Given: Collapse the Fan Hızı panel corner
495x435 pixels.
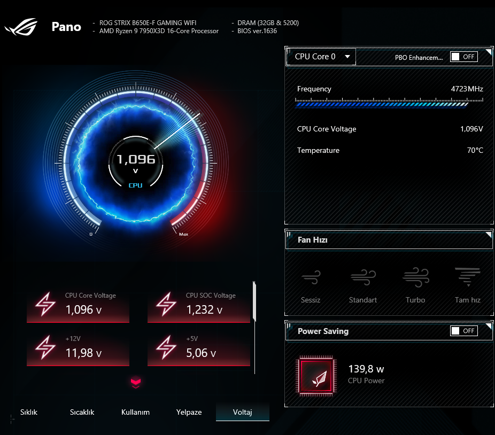Looking at the screenshot, I should click(x=489, y=235).
